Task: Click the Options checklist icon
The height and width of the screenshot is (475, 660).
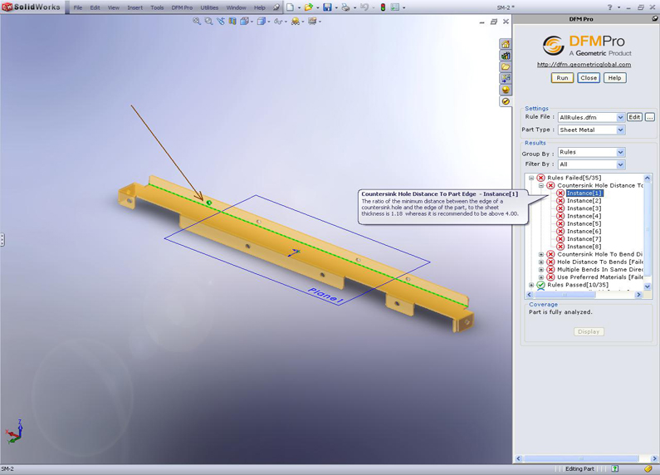Action: click(x=395, y=7)
